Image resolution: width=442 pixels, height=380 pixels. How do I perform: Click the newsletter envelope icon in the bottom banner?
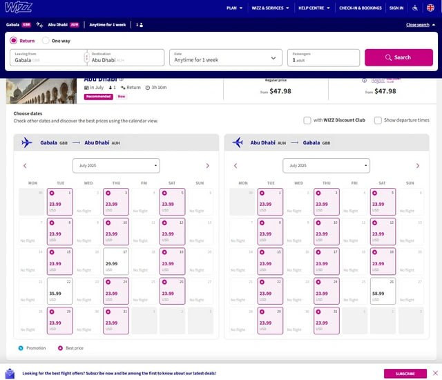10,374
